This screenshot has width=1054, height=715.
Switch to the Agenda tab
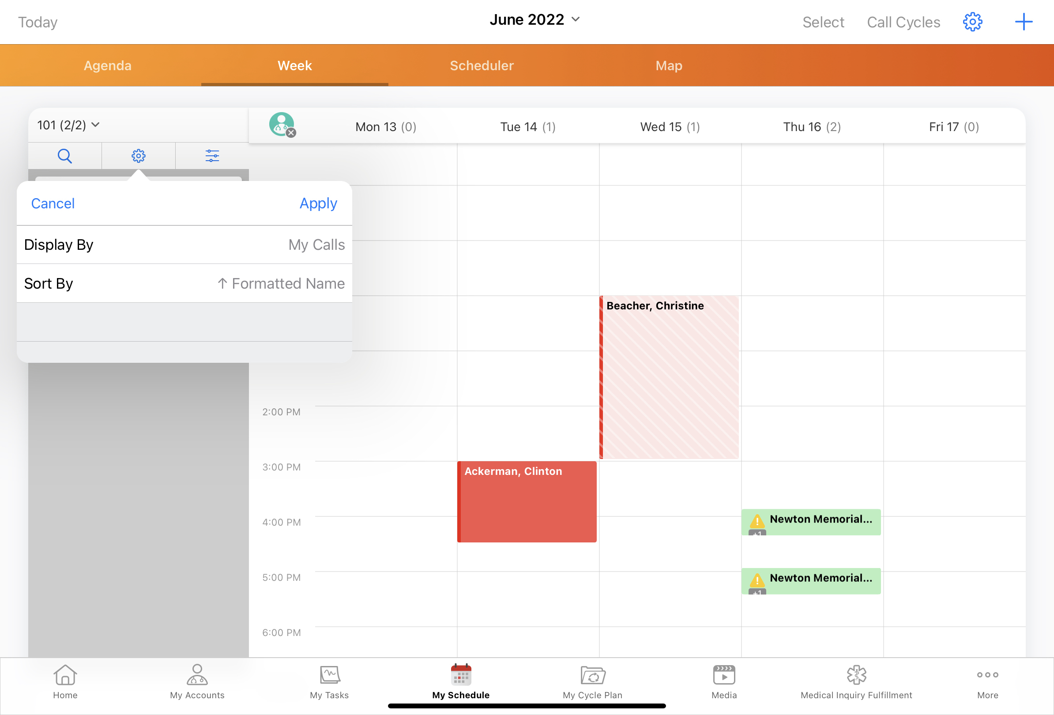pyautogui.click(x=108, y=66)
